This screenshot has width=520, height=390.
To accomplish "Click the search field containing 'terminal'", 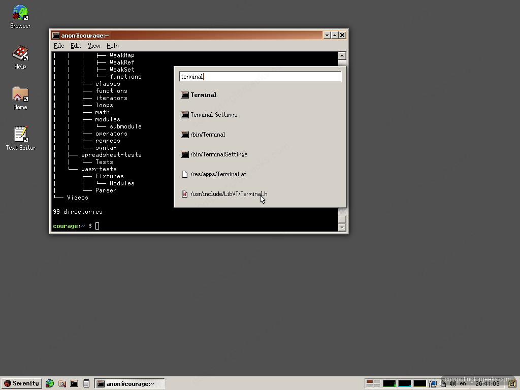I will click(260, 77).
